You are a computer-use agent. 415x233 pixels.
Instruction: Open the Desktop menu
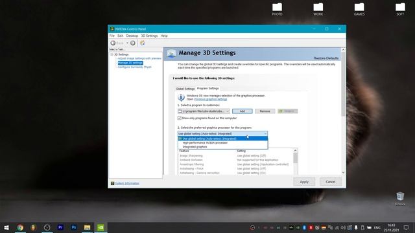132,36
